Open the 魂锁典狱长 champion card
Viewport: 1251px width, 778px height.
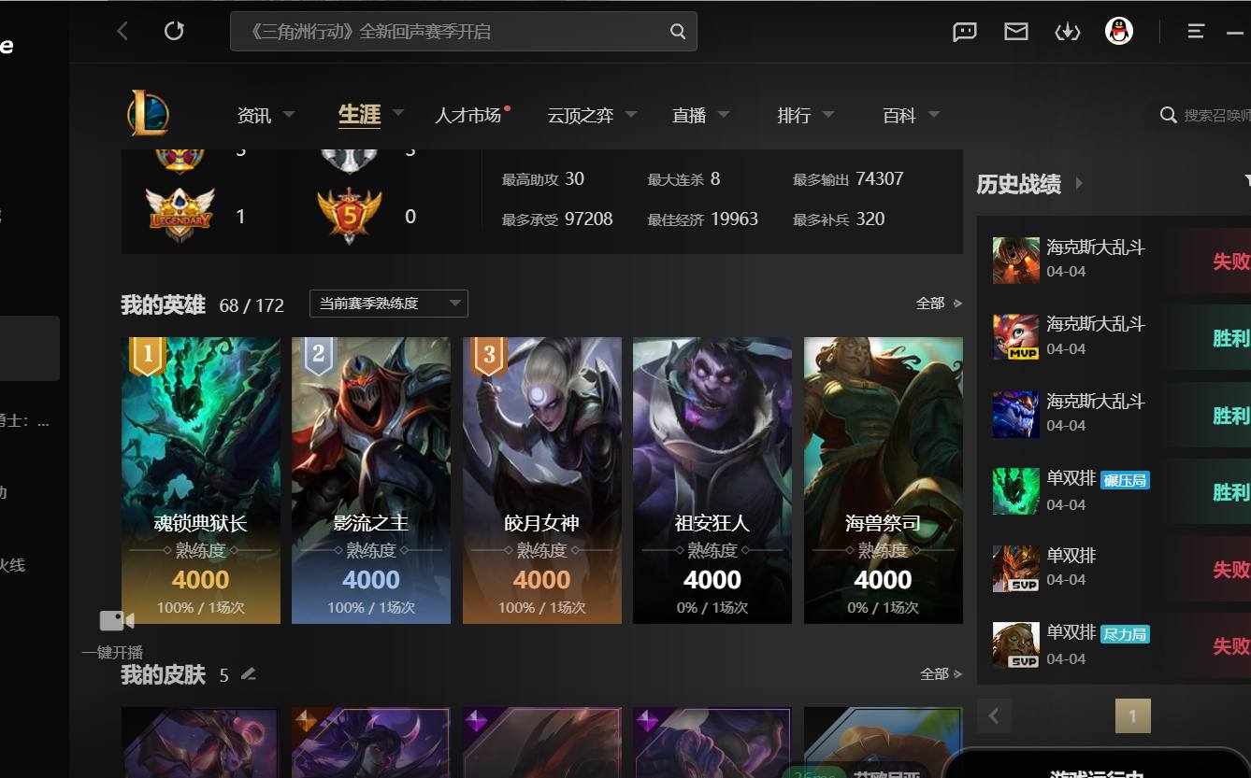pyautogui.click(x=201, y=480)
